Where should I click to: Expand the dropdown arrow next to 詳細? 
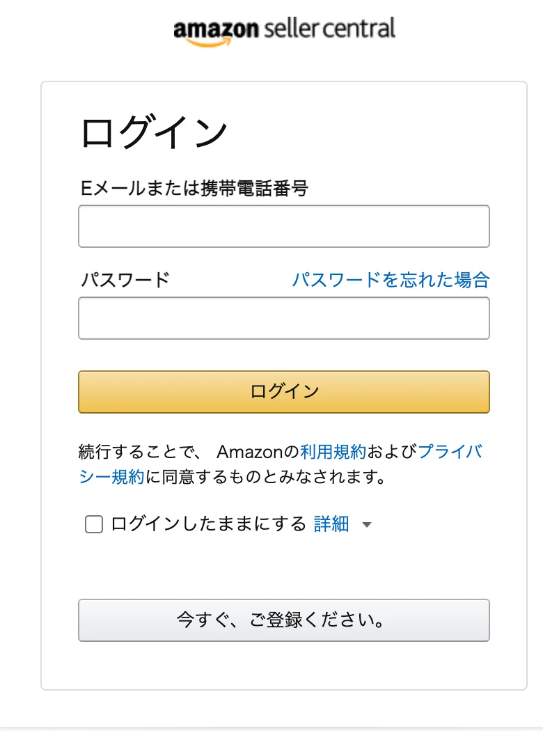click(x=367, y=525)
